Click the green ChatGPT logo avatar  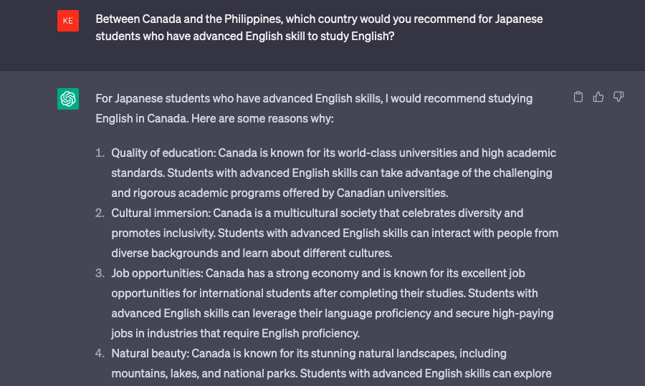tap(68, 99)
